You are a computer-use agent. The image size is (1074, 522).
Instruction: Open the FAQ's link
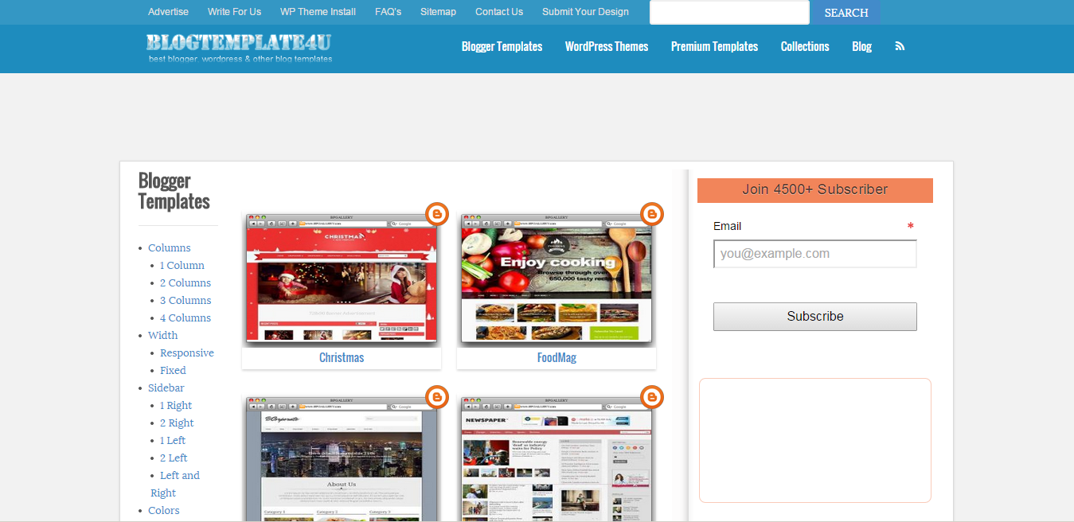coord(388,12)
